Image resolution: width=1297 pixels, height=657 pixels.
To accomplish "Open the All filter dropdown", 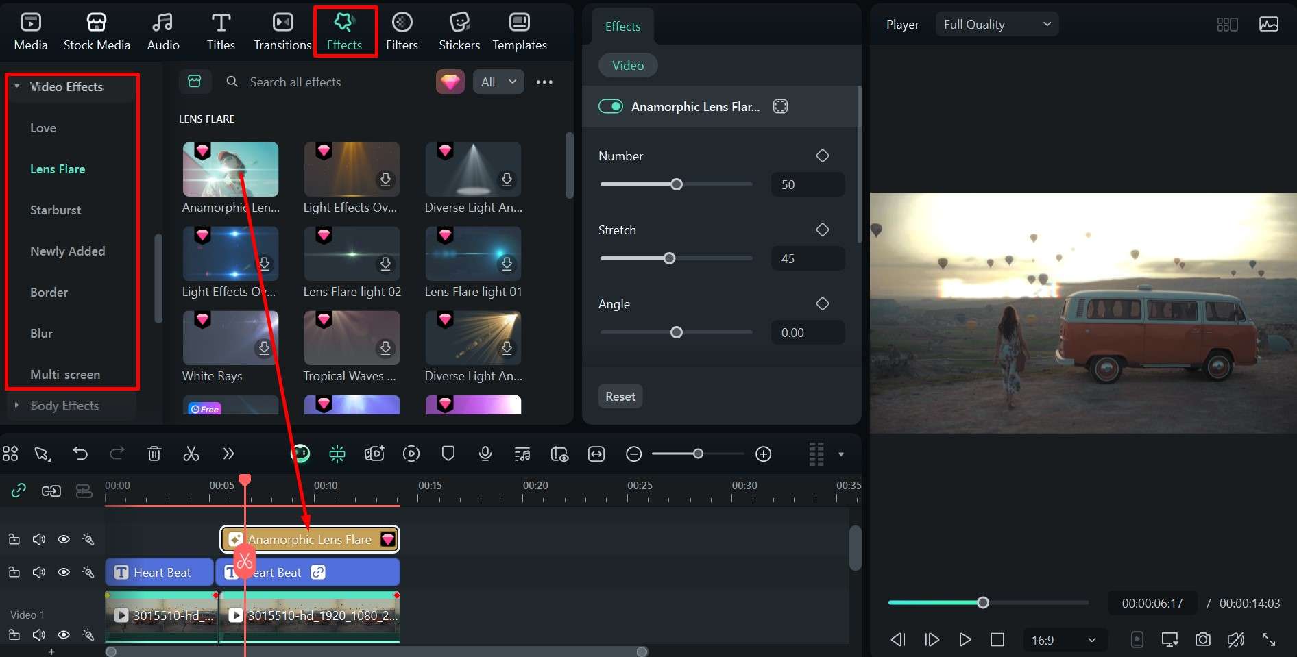I will [498, 82].
